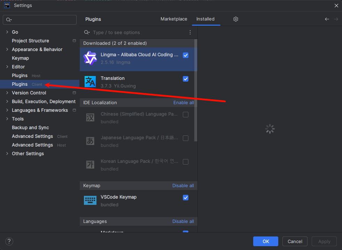Click the GoLand logo in title bar
The height and width of the screenshot is (250, 342).
[x=7, y=5]
